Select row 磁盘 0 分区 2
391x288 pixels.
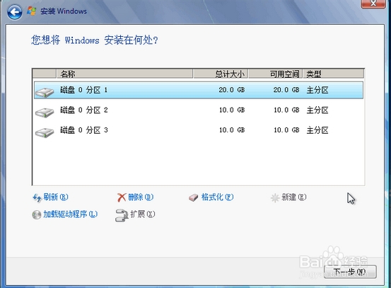point(199,110)
